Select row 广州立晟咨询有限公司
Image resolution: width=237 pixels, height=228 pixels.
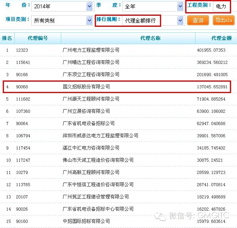(x=118, y=111)
